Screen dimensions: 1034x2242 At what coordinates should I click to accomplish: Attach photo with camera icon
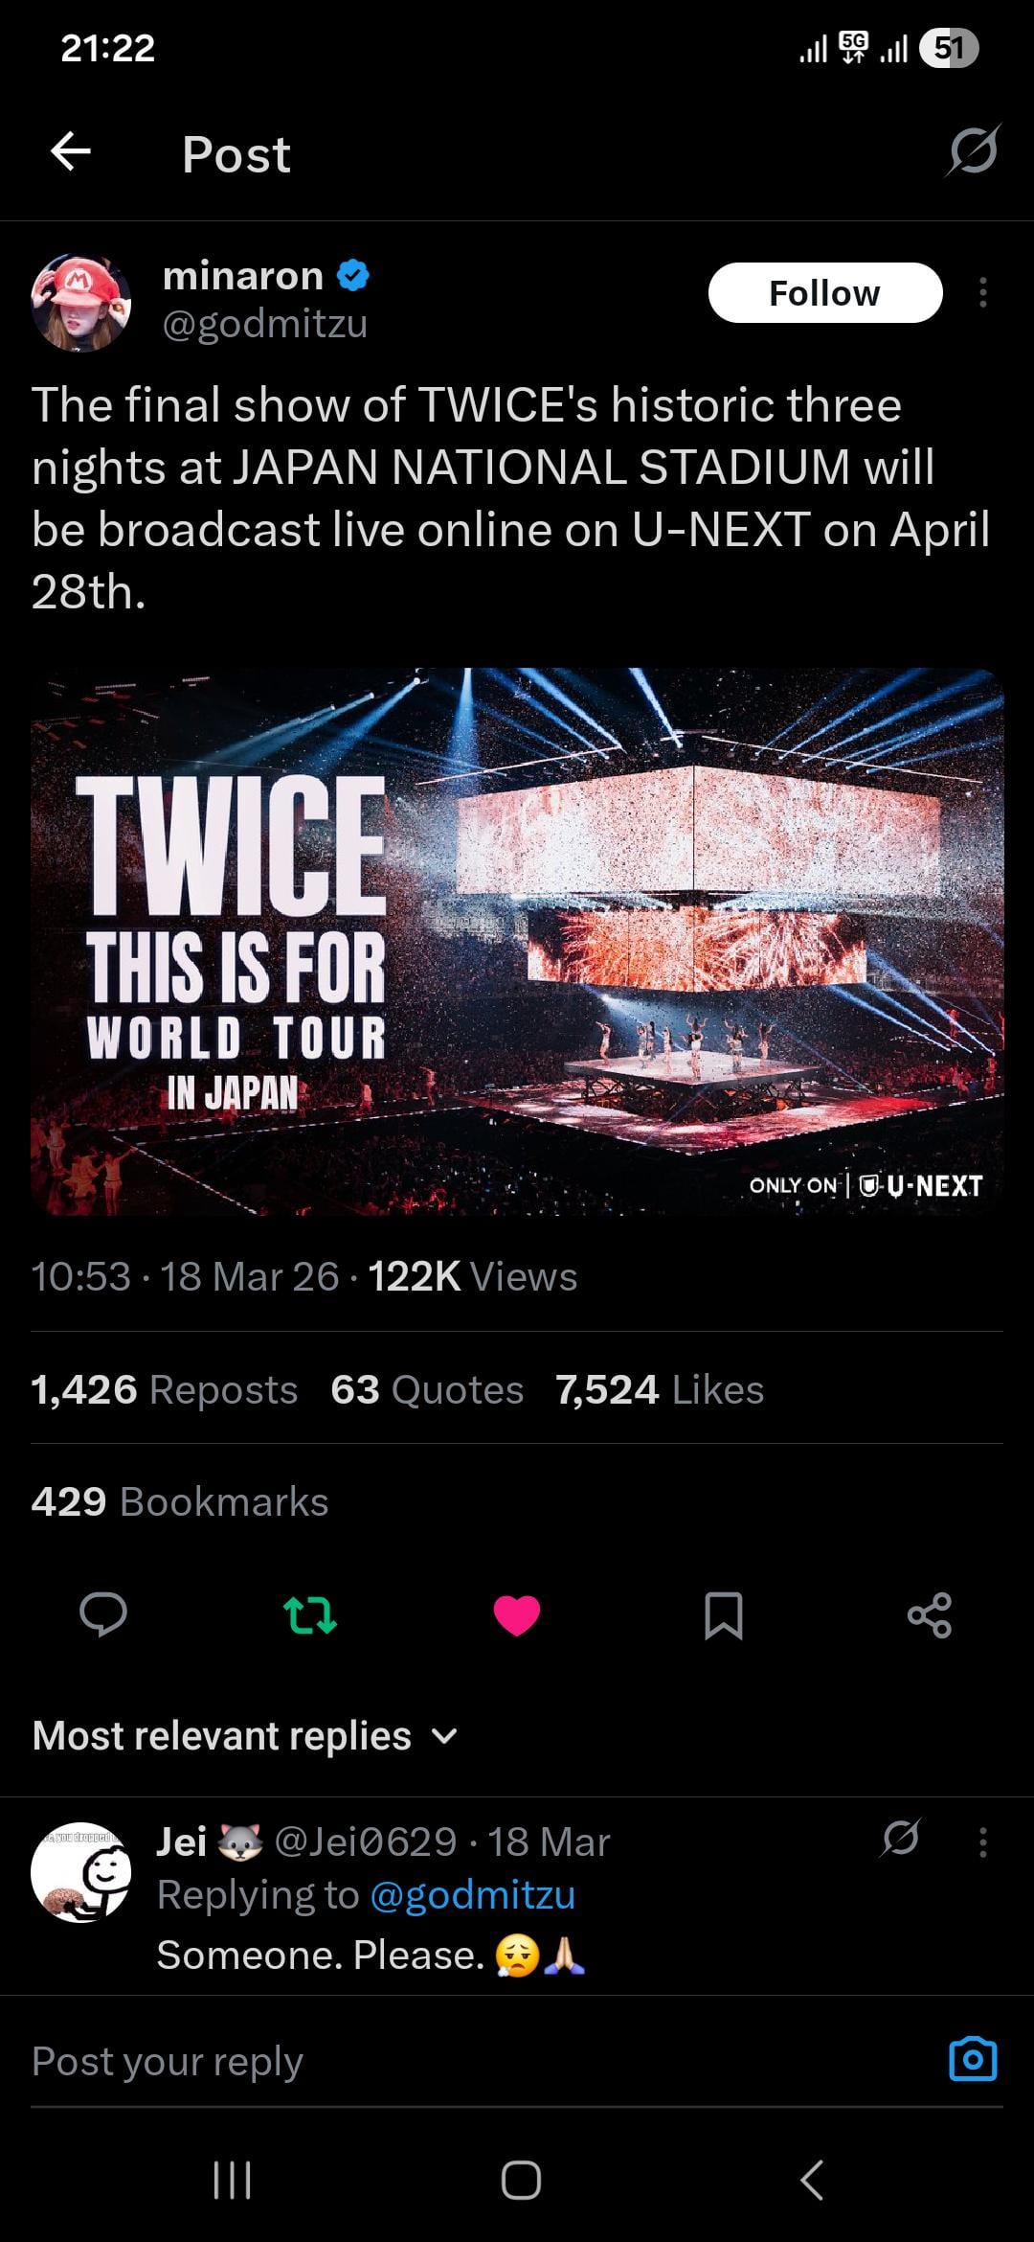click(x=973, y=2059)
